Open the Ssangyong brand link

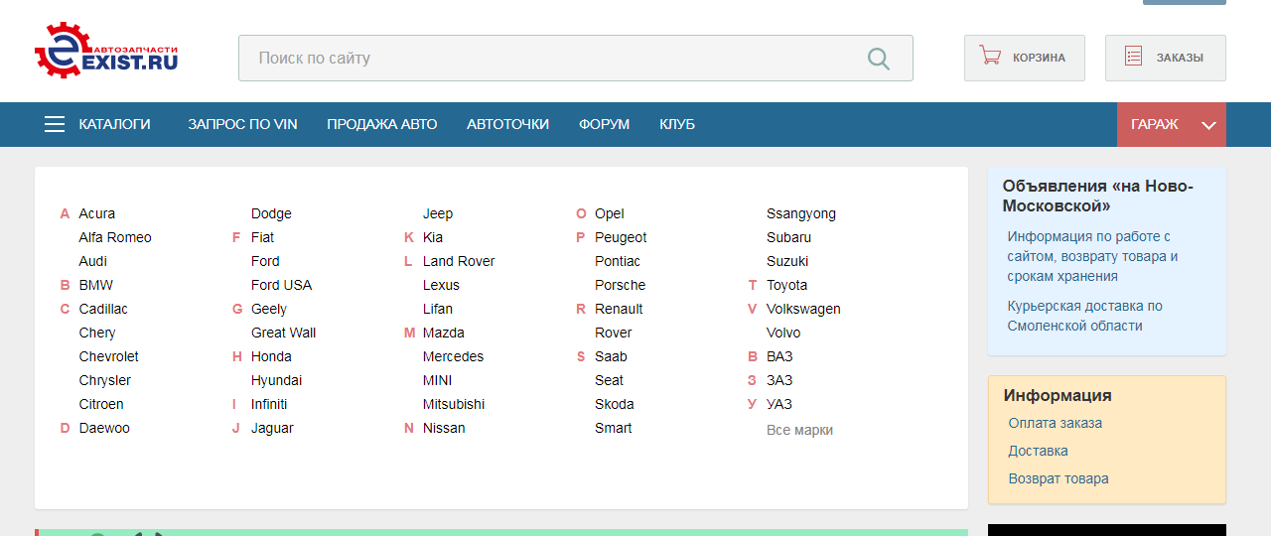(801, 213)
